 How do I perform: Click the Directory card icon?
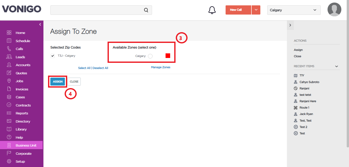[x=9, y=121]
